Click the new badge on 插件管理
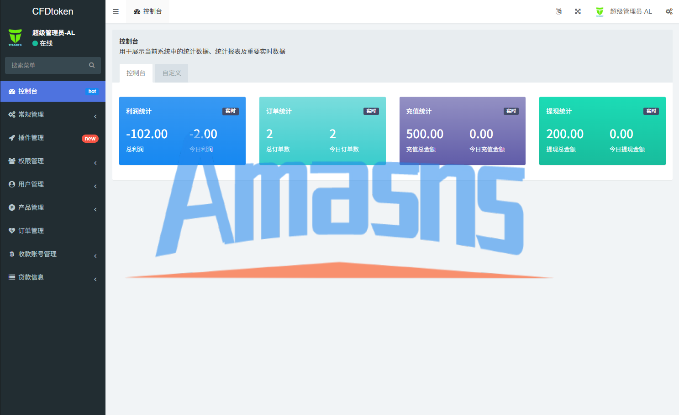This screenshot has height=415, width=679. coord(90,139)
